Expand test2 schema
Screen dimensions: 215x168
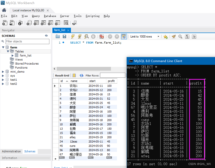click(3, 84)
